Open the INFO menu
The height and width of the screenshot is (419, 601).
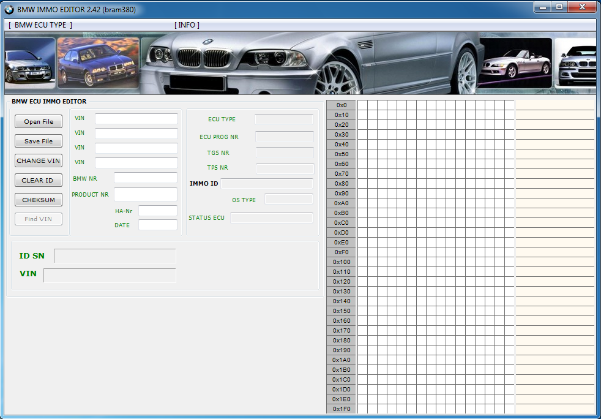pyautogui.click(x=187, y=25)
